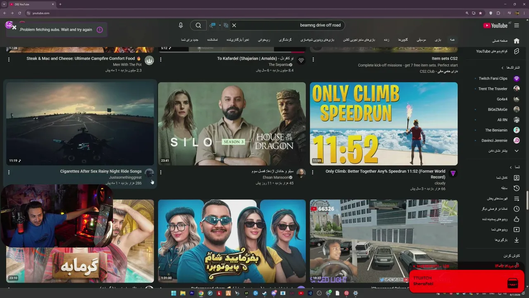Click the magnifier search button

pyautogui.click(x=198, y=25)
